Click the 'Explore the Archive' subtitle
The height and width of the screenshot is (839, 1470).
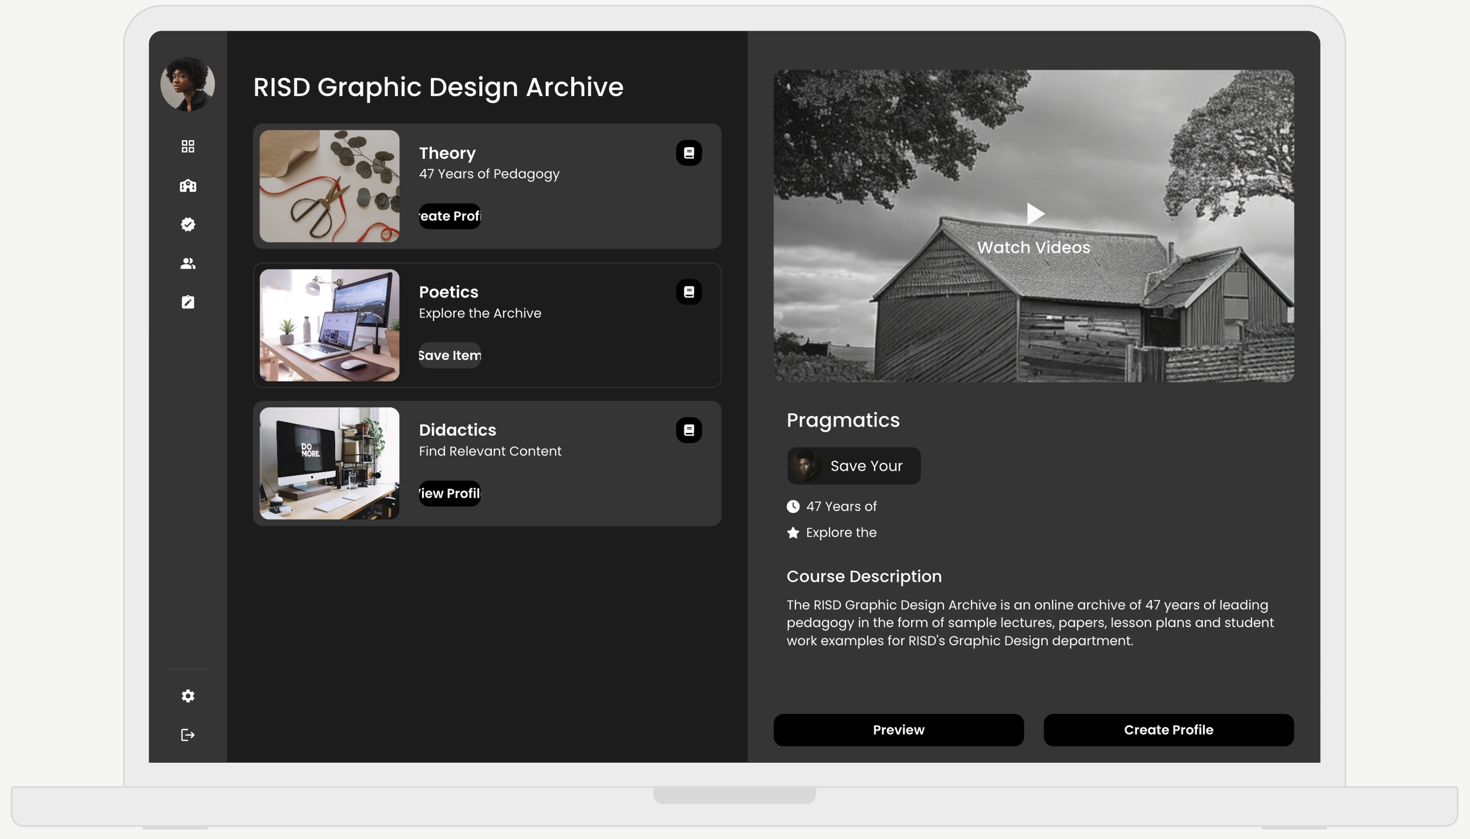click(480, 313)
